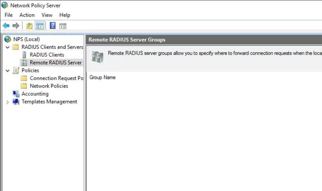This screenshot has width=322, height=191.
Task: Open the View menu
Action: pyautogui.click(x=47, y=15)
